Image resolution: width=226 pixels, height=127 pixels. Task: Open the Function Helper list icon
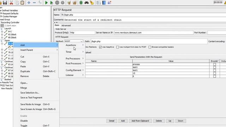coord(98,2)
